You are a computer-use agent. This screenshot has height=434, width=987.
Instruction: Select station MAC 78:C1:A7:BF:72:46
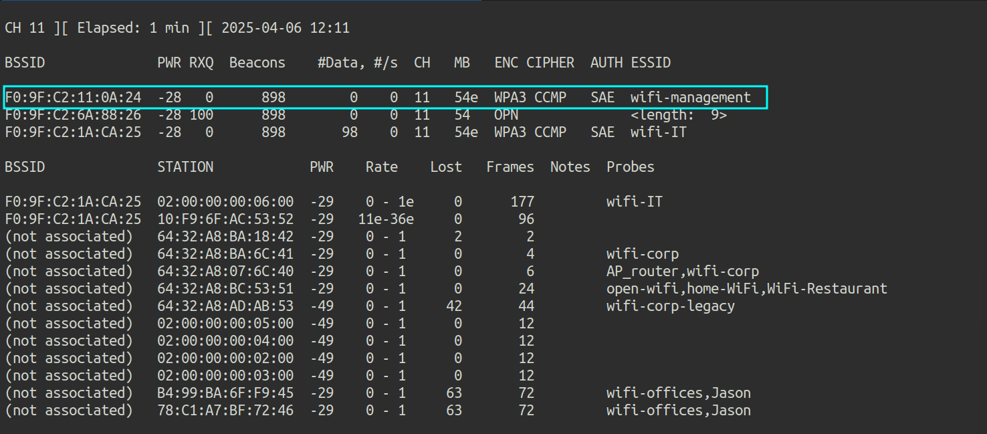pos(225,411)
